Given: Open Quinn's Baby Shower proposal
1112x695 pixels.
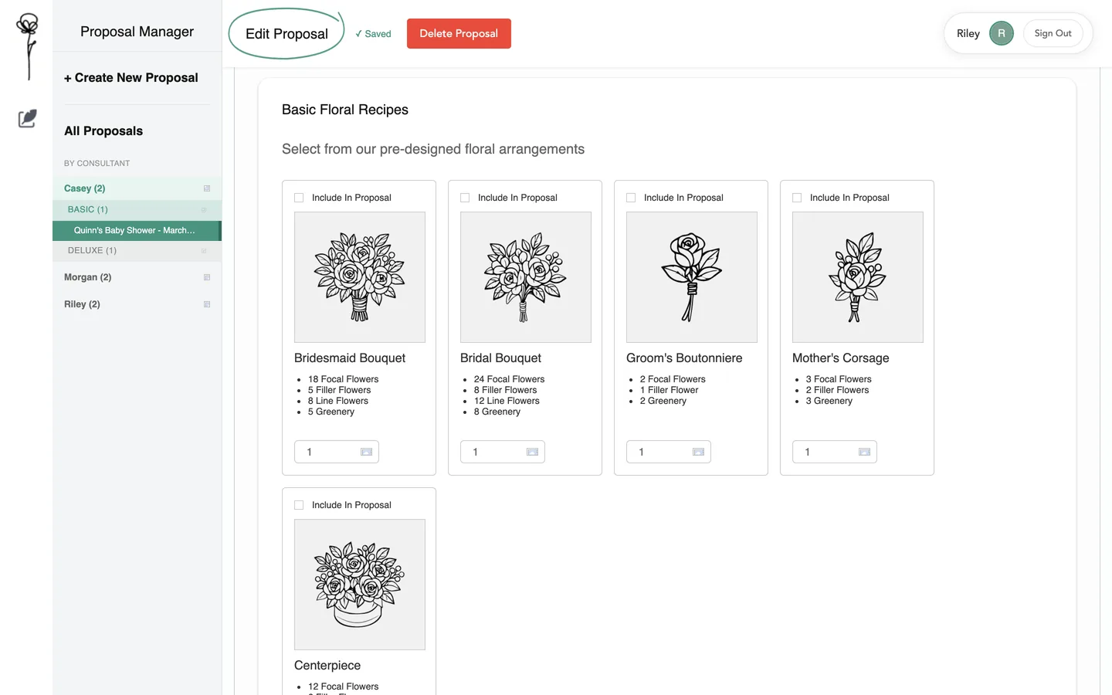Looking at the screenshot, I should 137,230.
